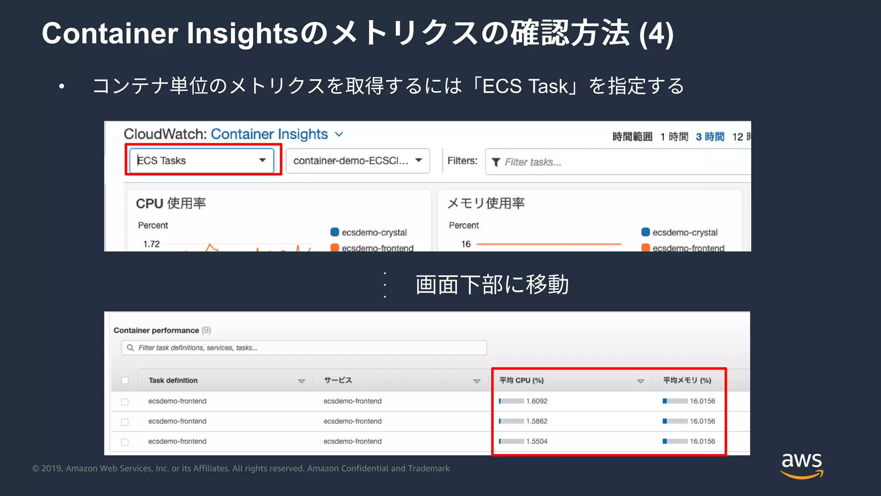Click the Container Insights link in header
Viewport: 881px width, 496px height.
click(269, 134)
